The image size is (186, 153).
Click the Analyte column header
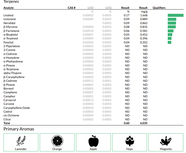[x=8, y=8]
